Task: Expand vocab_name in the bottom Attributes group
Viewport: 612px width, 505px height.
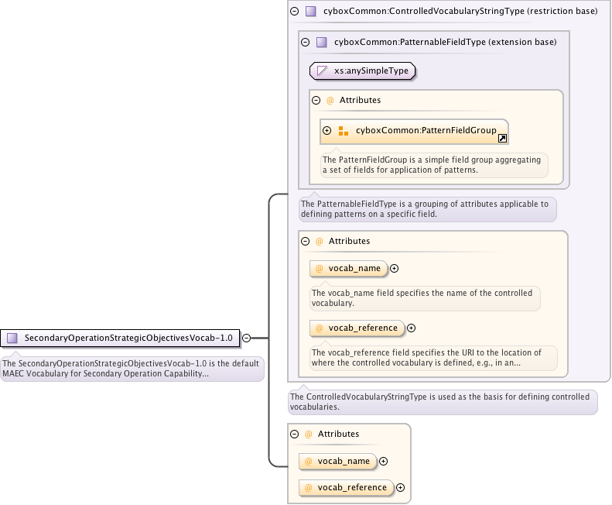Action: [x=383, y=462]
